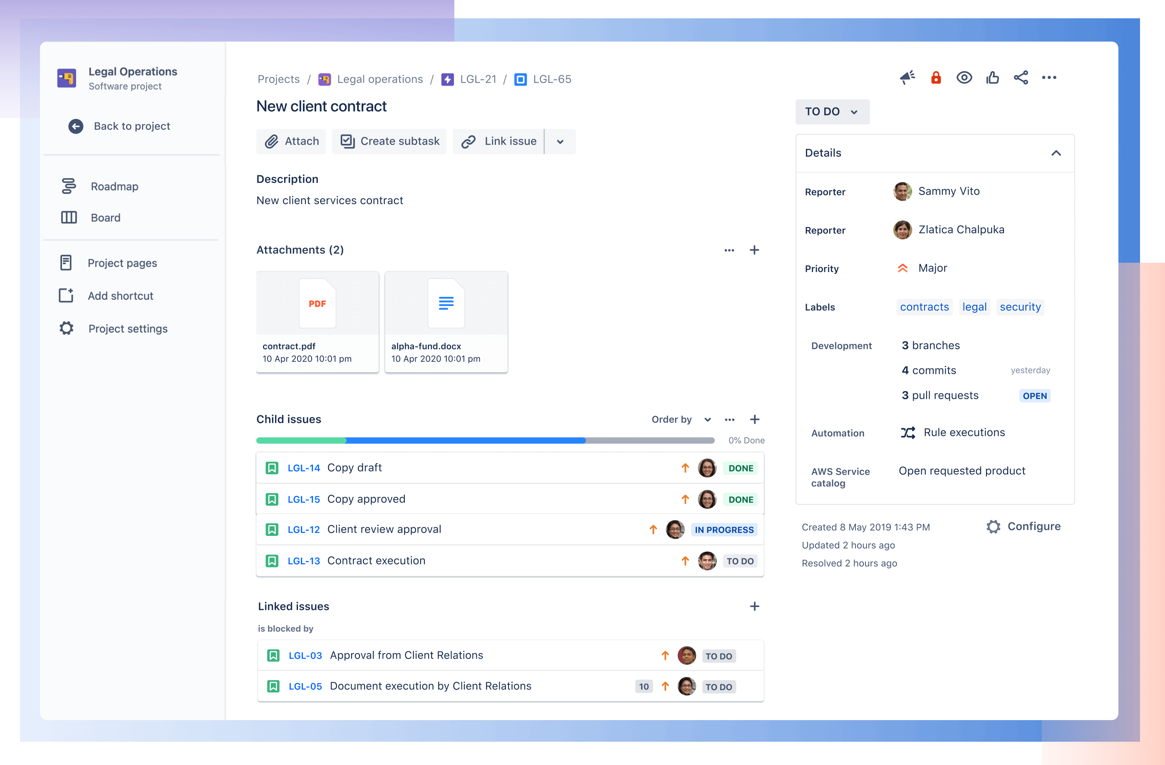
Task: Click the Board navigation icon
Action: (68, 217)
